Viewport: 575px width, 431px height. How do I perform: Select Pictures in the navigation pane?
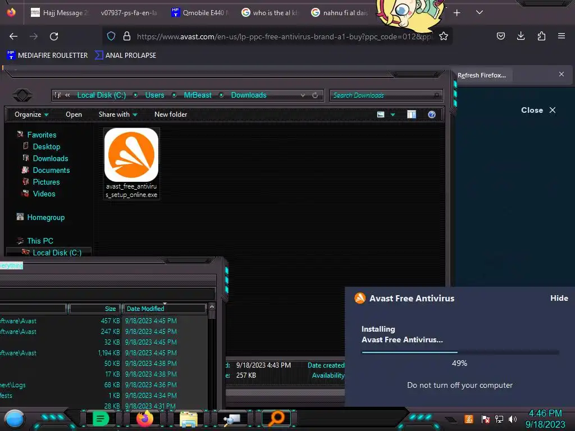tap(46, 182)
